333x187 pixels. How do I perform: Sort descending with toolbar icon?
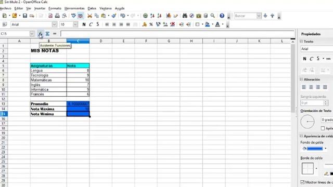pyautogui.click(x=159, y=16)
